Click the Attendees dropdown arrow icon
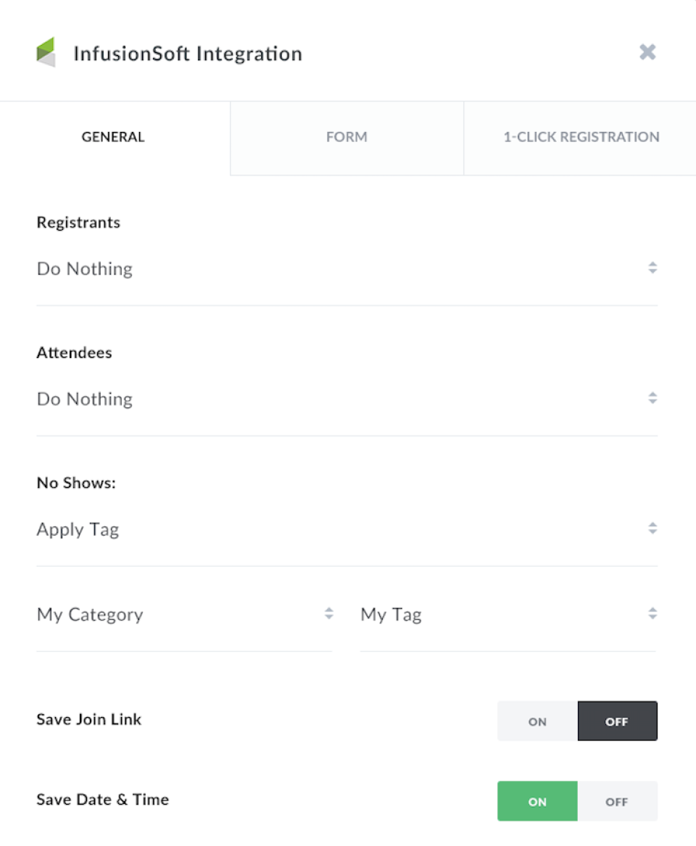This screenshot has width=696, height=846. point(652,398)
